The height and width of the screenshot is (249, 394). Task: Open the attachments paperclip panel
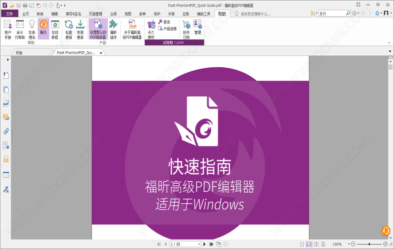click(x=6, y=131)
